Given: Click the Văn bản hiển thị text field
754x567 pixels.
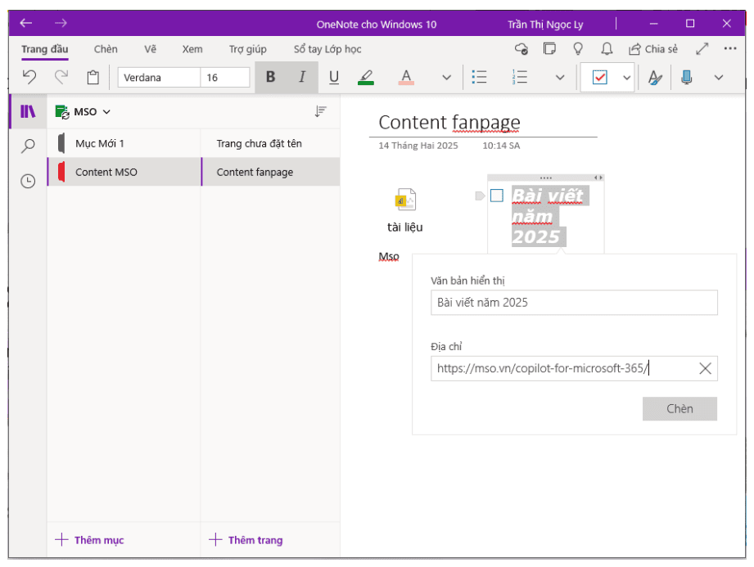Looking at the screenshot, I should (x=574, y=302).
